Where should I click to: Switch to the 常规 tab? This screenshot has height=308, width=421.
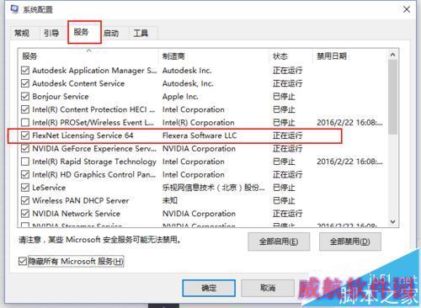(22, 34)
